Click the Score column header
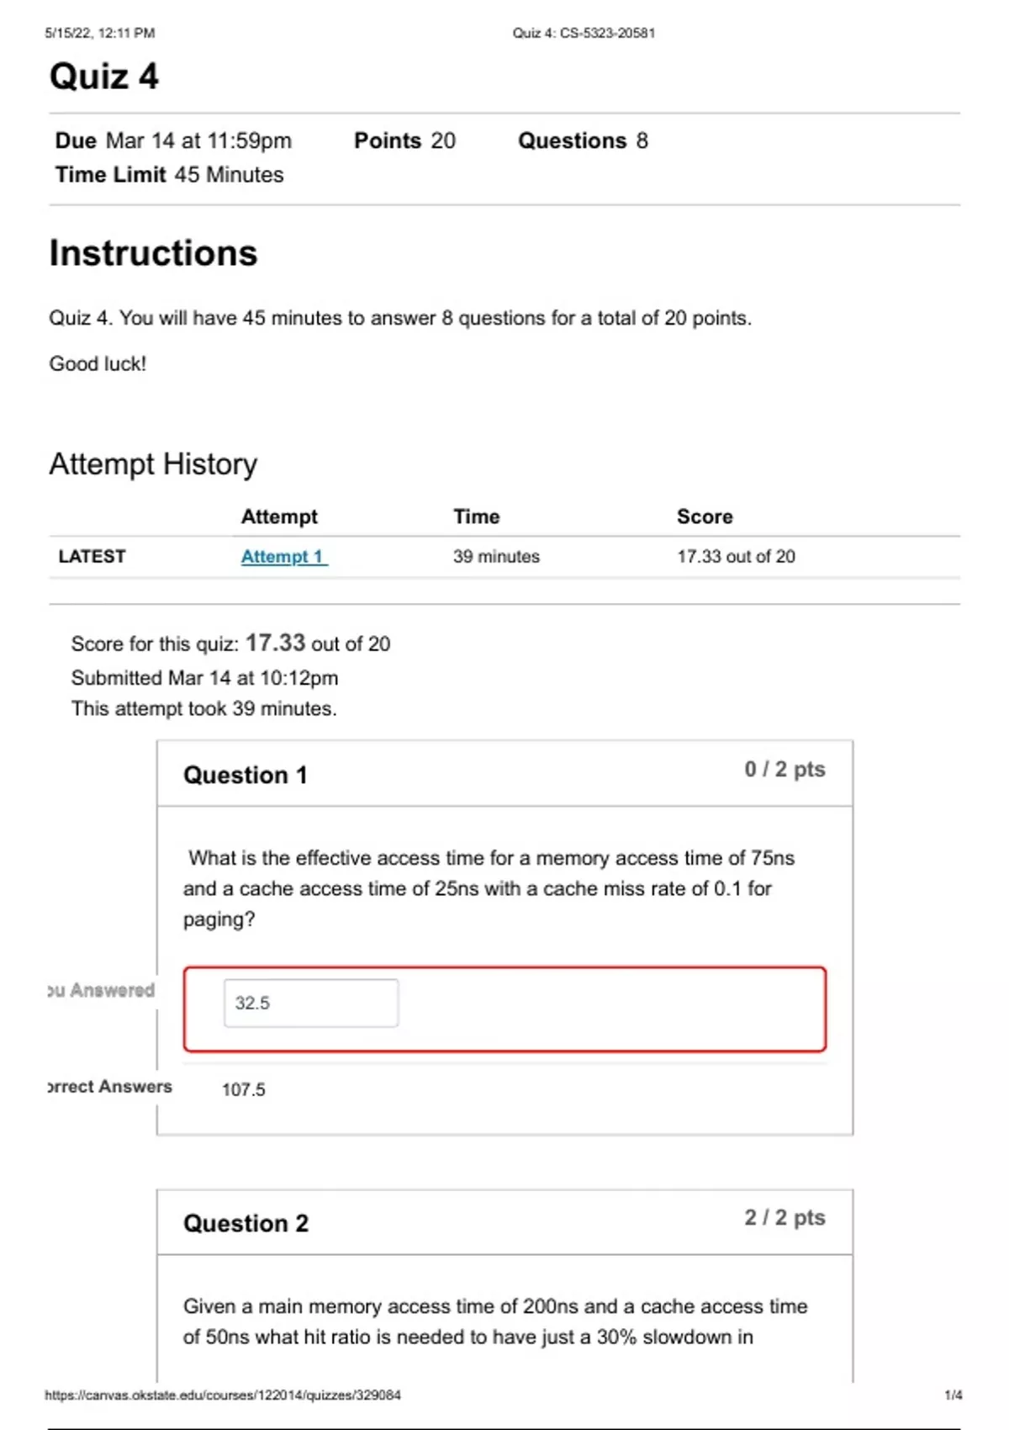This screenshot has height=1430, width=1009. coord(705,516)
